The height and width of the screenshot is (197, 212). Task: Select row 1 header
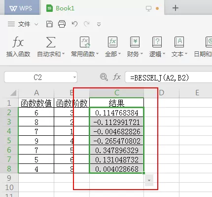pos(9,103)
